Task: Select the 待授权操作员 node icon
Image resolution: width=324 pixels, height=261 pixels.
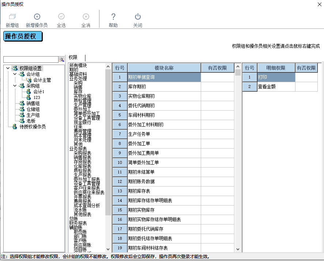Action: point(15,127)
